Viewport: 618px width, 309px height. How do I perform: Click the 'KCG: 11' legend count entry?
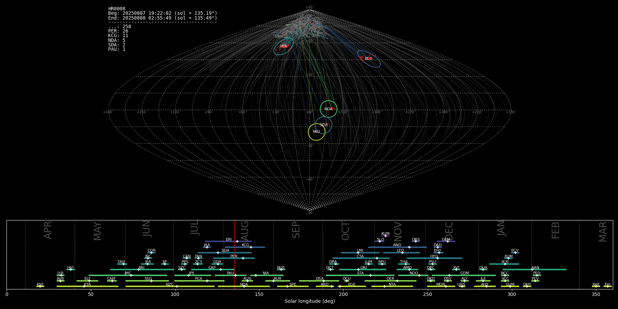[118, 36]
